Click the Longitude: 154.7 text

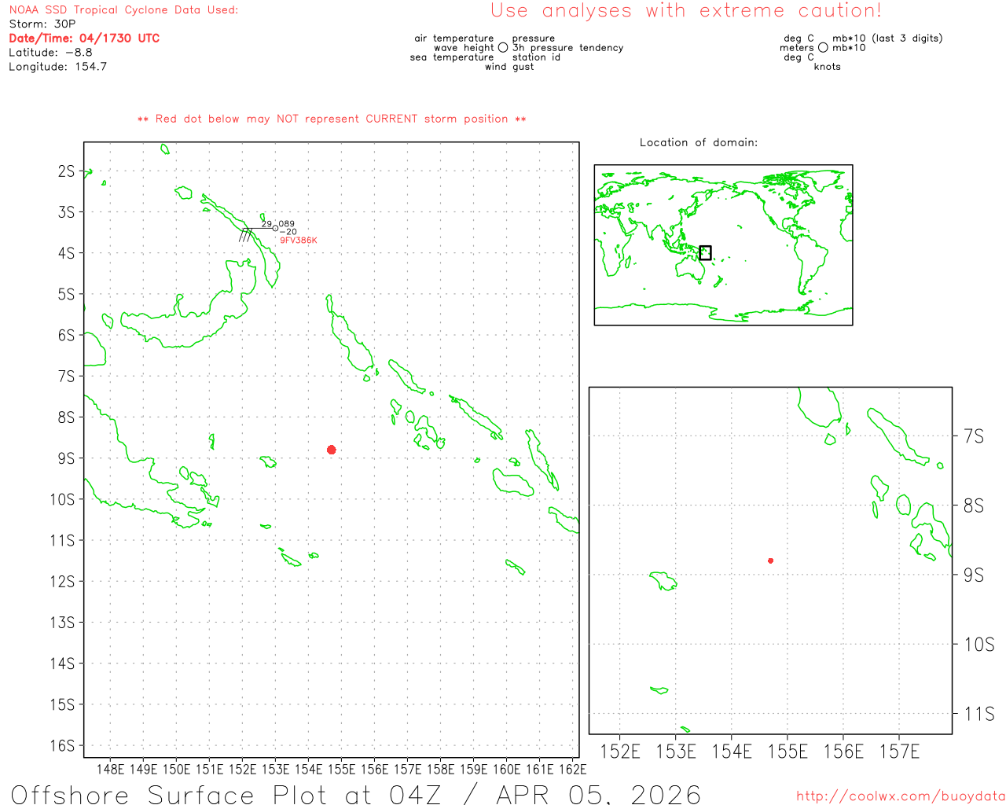pos(58,67)
